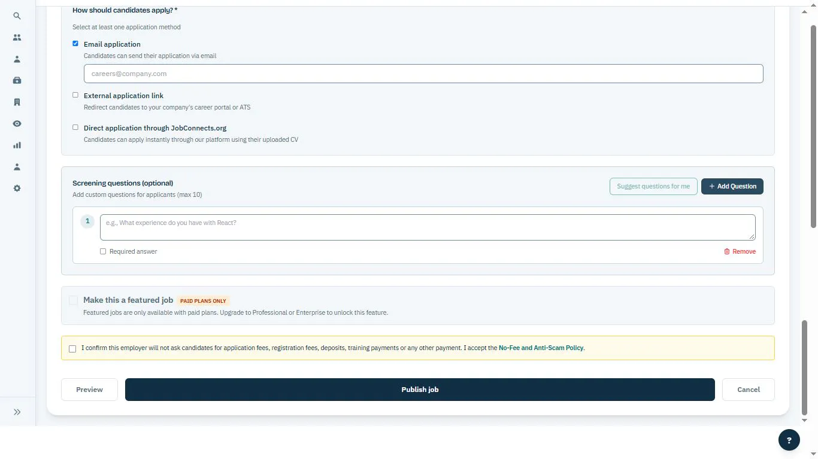Open the briefcase jobs sidebar icon
This screenshot has width=818, height=459.
pos(17,81)
